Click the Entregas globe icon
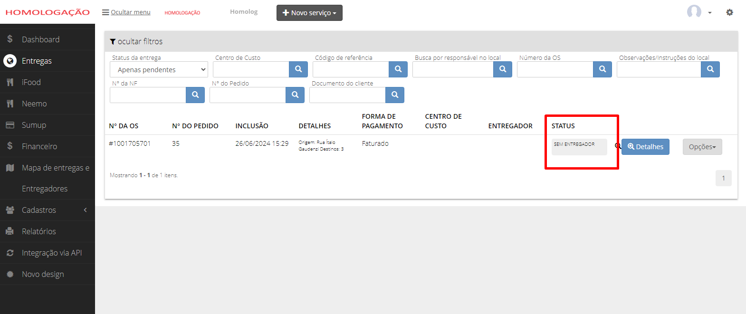Screen dimensions: 746x314 click(x=10, y=61)
